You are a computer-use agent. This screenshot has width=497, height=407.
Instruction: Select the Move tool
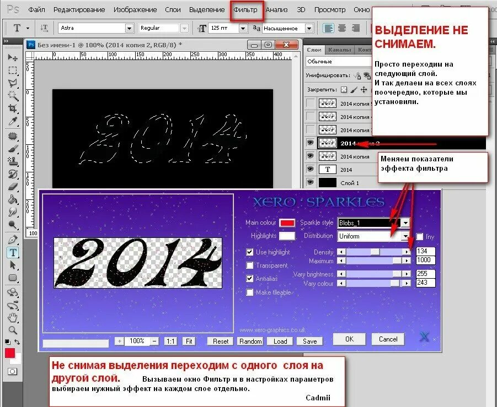click(13, 57)
